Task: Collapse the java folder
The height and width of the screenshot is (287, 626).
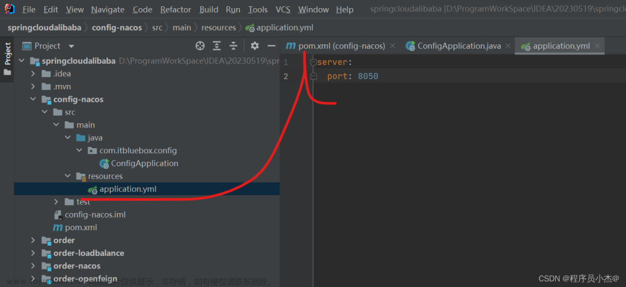Action: pyautogui.click(x=68, y=138)
